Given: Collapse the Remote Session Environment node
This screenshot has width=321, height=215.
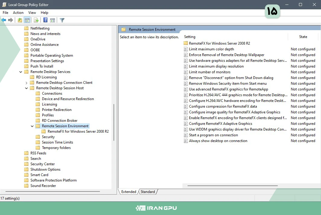Looking at the screenshot, I should [32, 126].
